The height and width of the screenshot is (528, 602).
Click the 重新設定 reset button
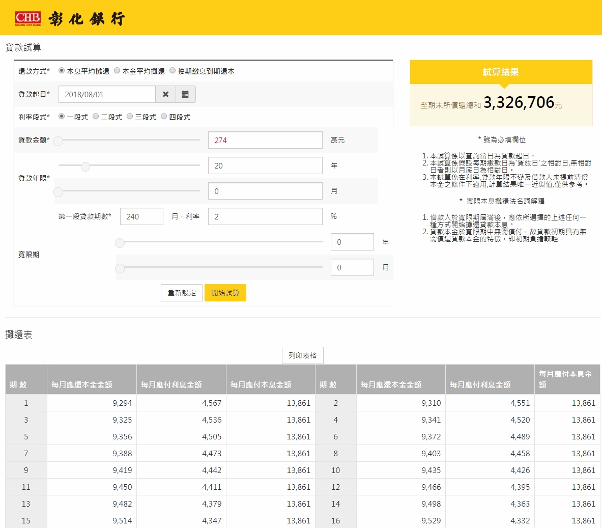point(181,293)
